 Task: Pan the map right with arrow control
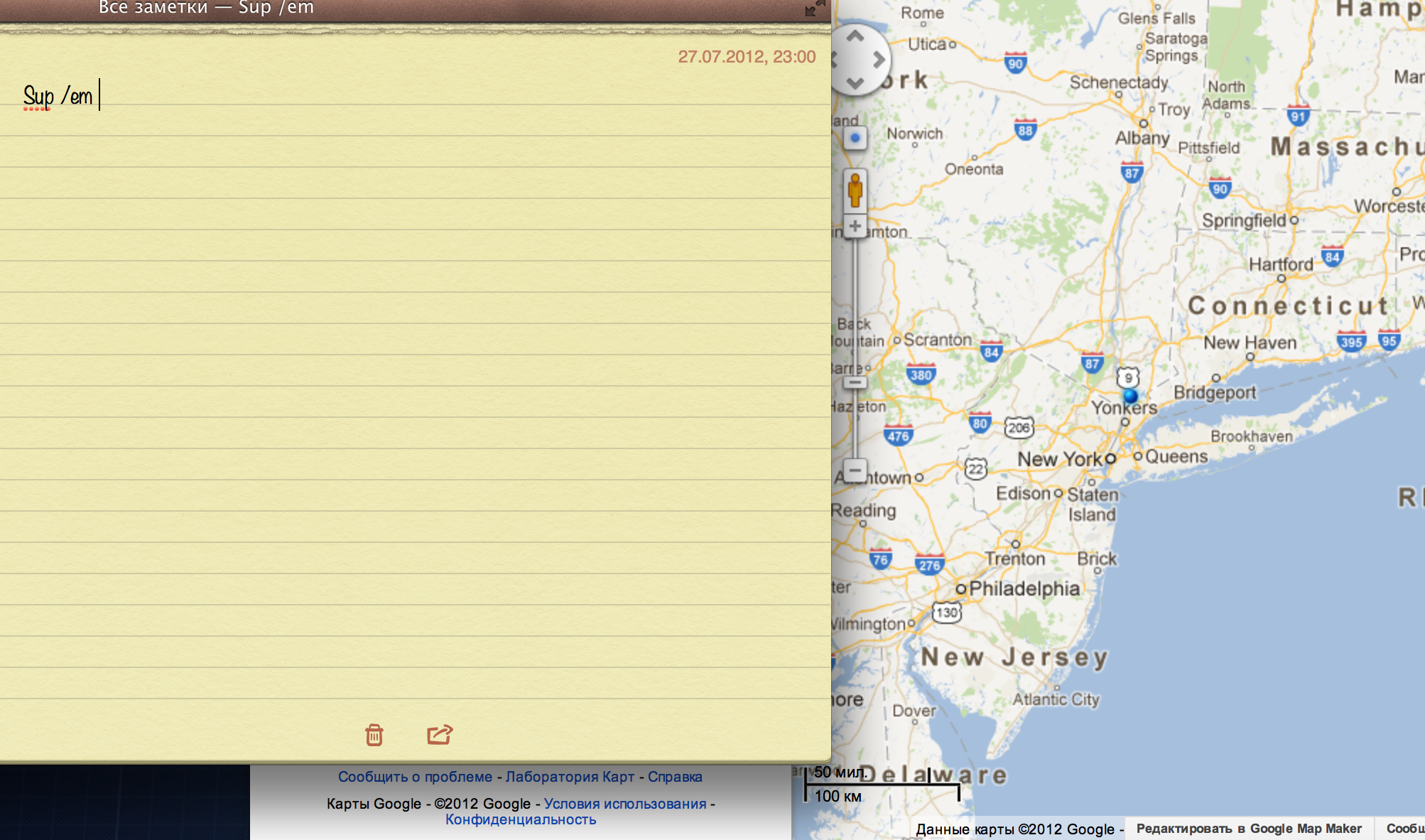coord(879,60)
